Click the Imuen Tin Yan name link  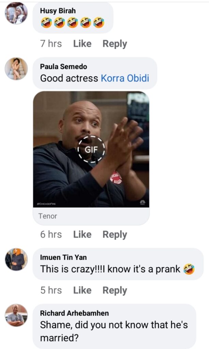[63, 257]
